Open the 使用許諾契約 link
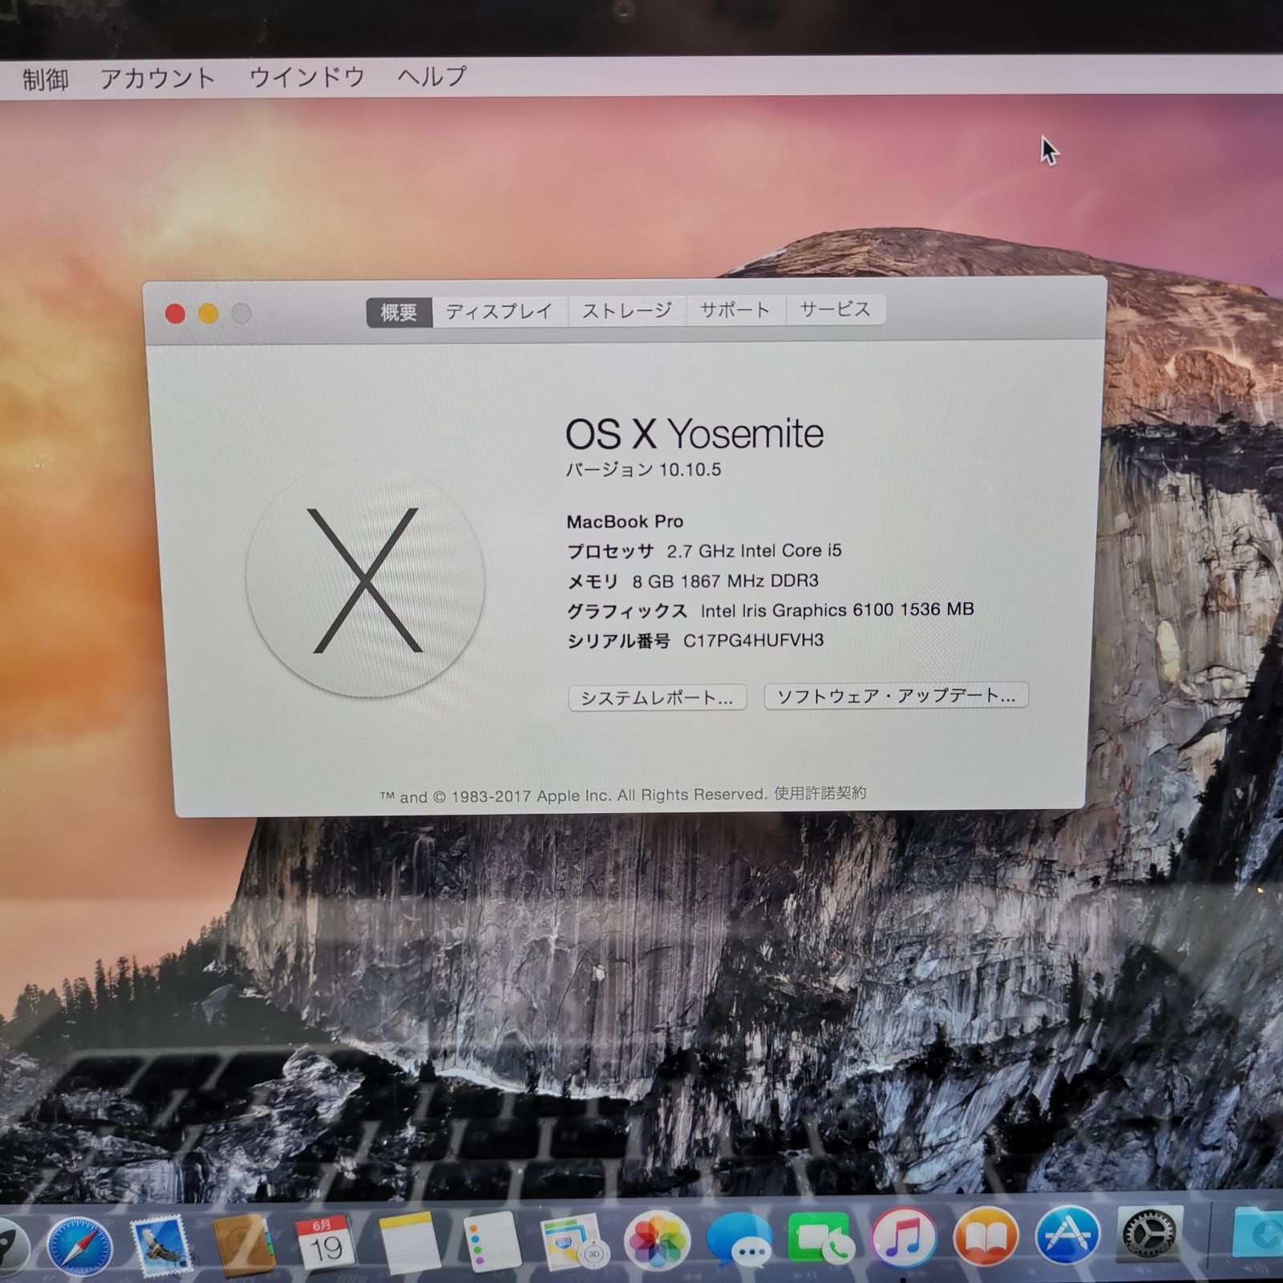 [x=820, y=793]
